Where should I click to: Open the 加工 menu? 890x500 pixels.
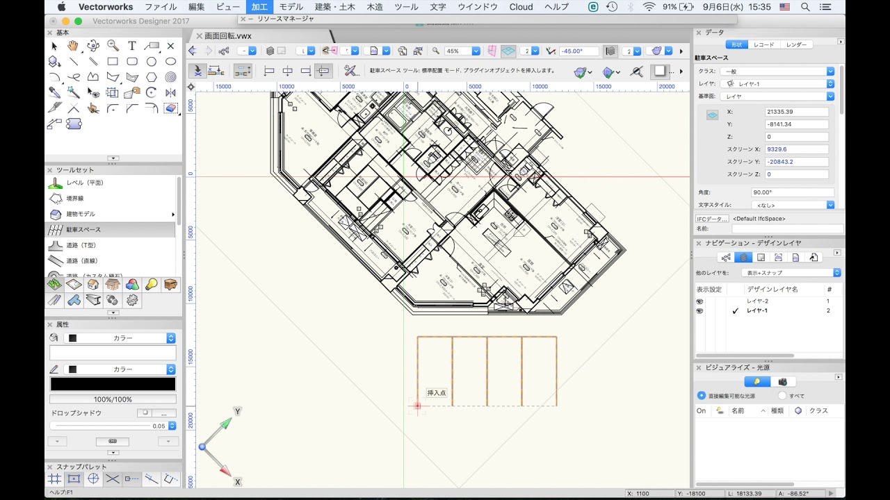(x=260, y=6)
